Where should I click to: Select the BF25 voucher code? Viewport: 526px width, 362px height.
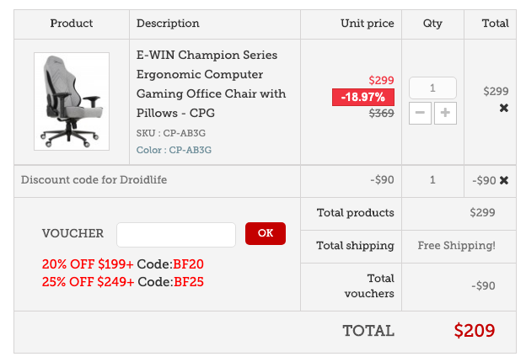point(189,281)
